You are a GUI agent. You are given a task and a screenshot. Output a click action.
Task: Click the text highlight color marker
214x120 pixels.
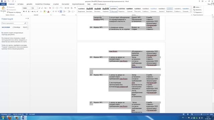click(x=44, y=12)
